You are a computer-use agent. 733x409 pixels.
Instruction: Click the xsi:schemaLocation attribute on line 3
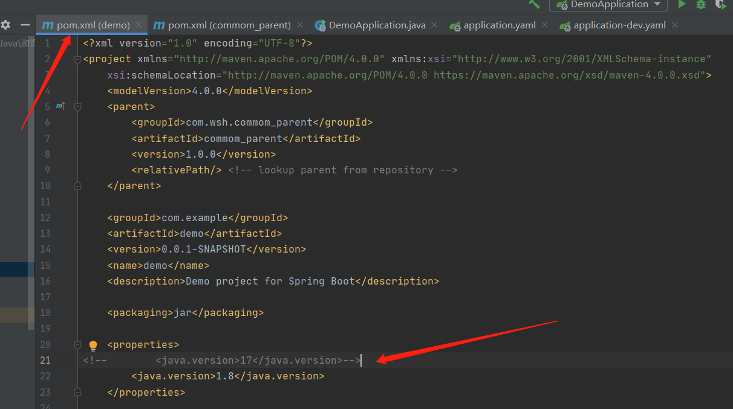(x=161, y=75)
